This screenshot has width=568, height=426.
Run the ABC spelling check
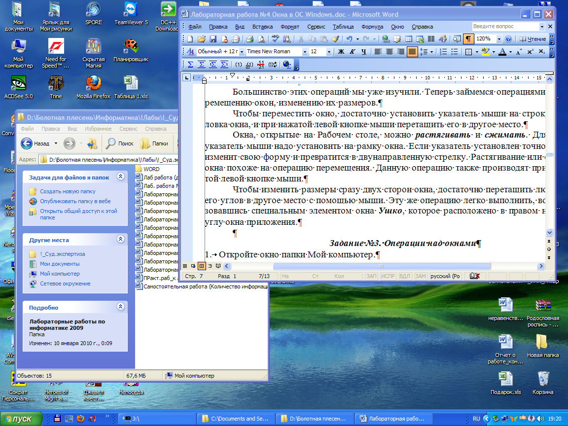click(x=275, y=39)
